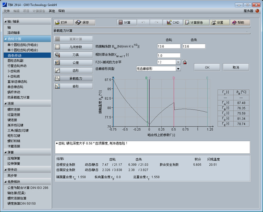Viewport: 263px width, 212px height.
Task: Expand the FZG load level dropdown
Action: tap(178, 62)
